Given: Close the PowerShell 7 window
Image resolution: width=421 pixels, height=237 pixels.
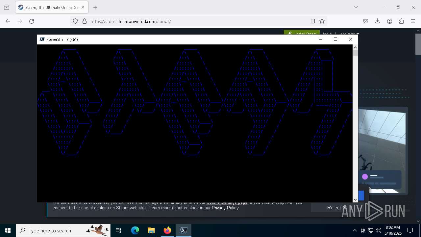Looking at the screenshot, I should point(350,39).
